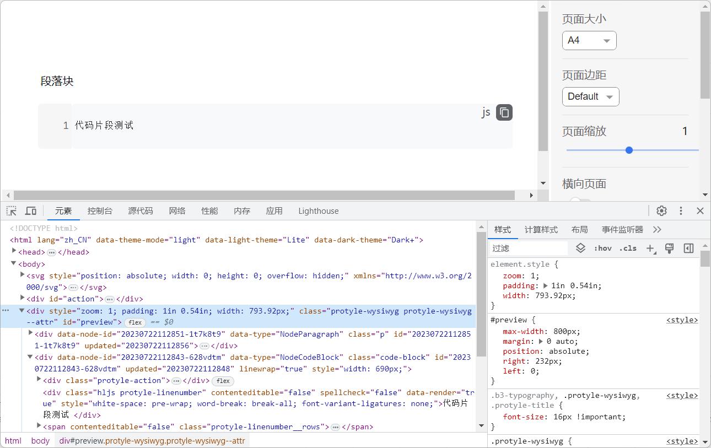This screenshot has height=448, width=711.
Task: Show more style tabs with chevron
Action: [657, 230]
